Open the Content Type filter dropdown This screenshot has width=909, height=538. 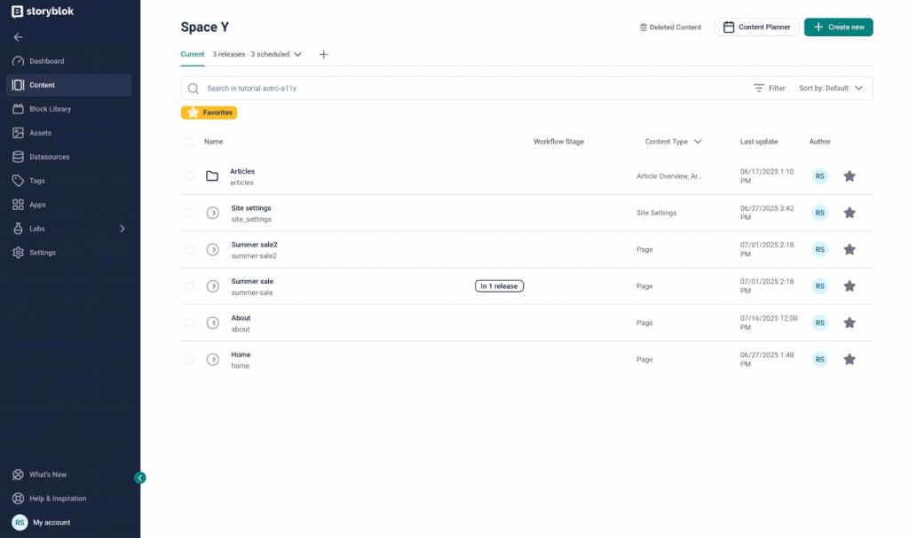(672, 141)
